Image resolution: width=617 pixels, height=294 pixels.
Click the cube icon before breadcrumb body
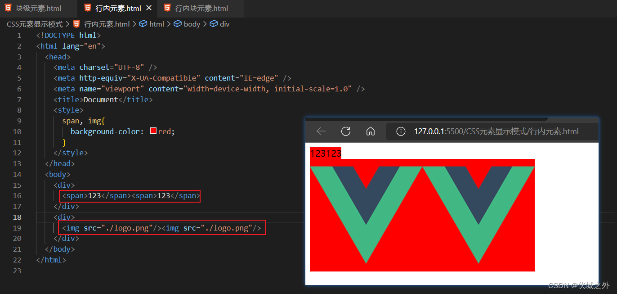coord(178,24)
